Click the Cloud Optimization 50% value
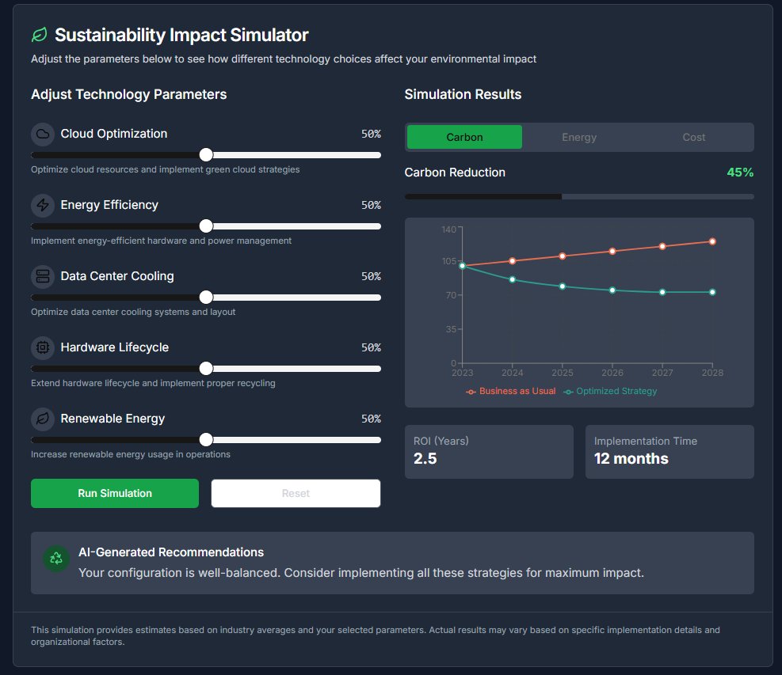The width and height of the screenshot is (782, 675). coord(371,134)
